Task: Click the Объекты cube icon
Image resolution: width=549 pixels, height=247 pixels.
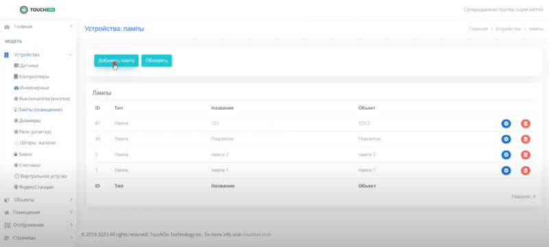Action: click(x=6, y=200)
